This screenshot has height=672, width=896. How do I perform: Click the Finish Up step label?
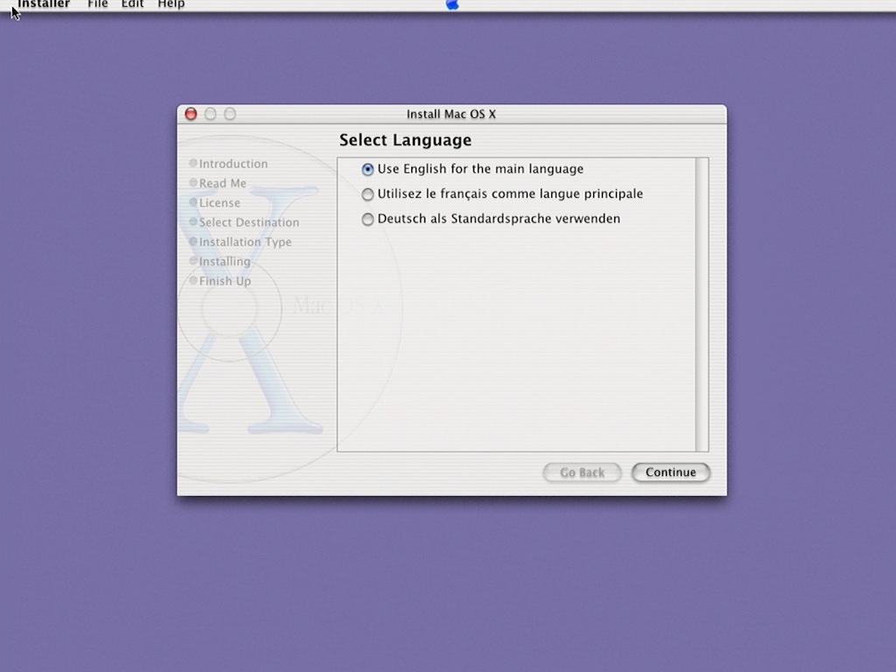pos(225,281)
